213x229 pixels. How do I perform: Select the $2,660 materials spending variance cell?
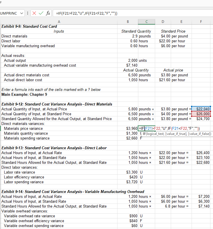pos(128,138)
